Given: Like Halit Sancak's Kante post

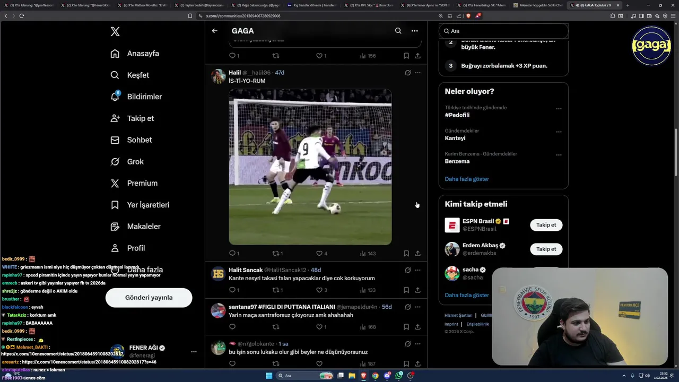Looking at the screenshot, I should click(x=319, y=290).
